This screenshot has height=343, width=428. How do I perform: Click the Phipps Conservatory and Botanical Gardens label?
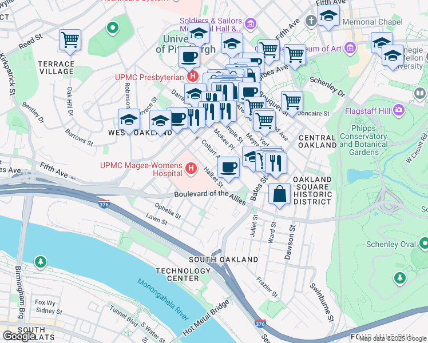click(x=363, y=140)
